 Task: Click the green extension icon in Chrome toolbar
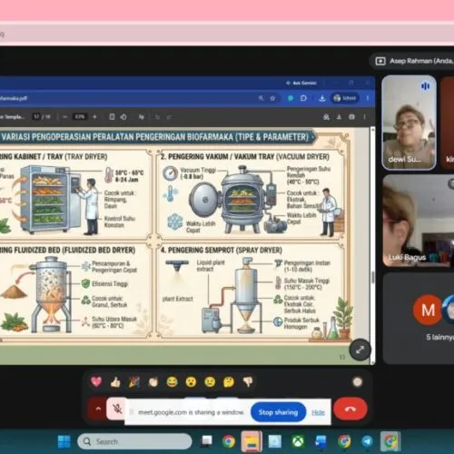pos(291,98)
